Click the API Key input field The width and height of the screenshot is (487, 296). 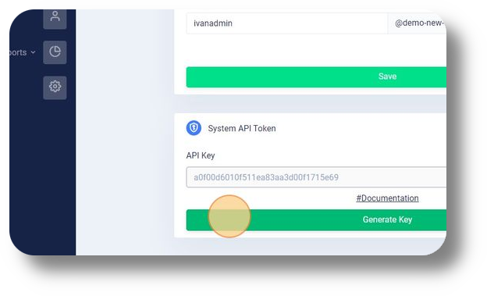pyautogui.click(x=316, y=177)
